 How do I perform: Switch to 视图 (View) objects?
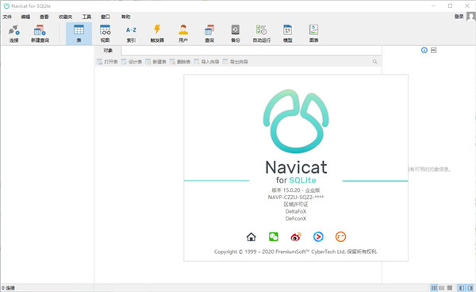tap(105, 33)
